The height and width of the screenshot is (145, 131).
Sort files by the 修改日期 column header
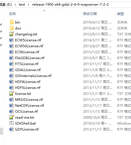(90, 14)
